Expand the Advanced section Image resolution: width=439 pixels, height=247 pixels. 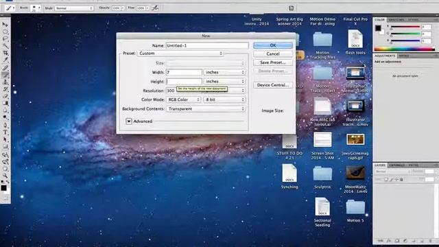pyautogui.click(x=129, y=121)
